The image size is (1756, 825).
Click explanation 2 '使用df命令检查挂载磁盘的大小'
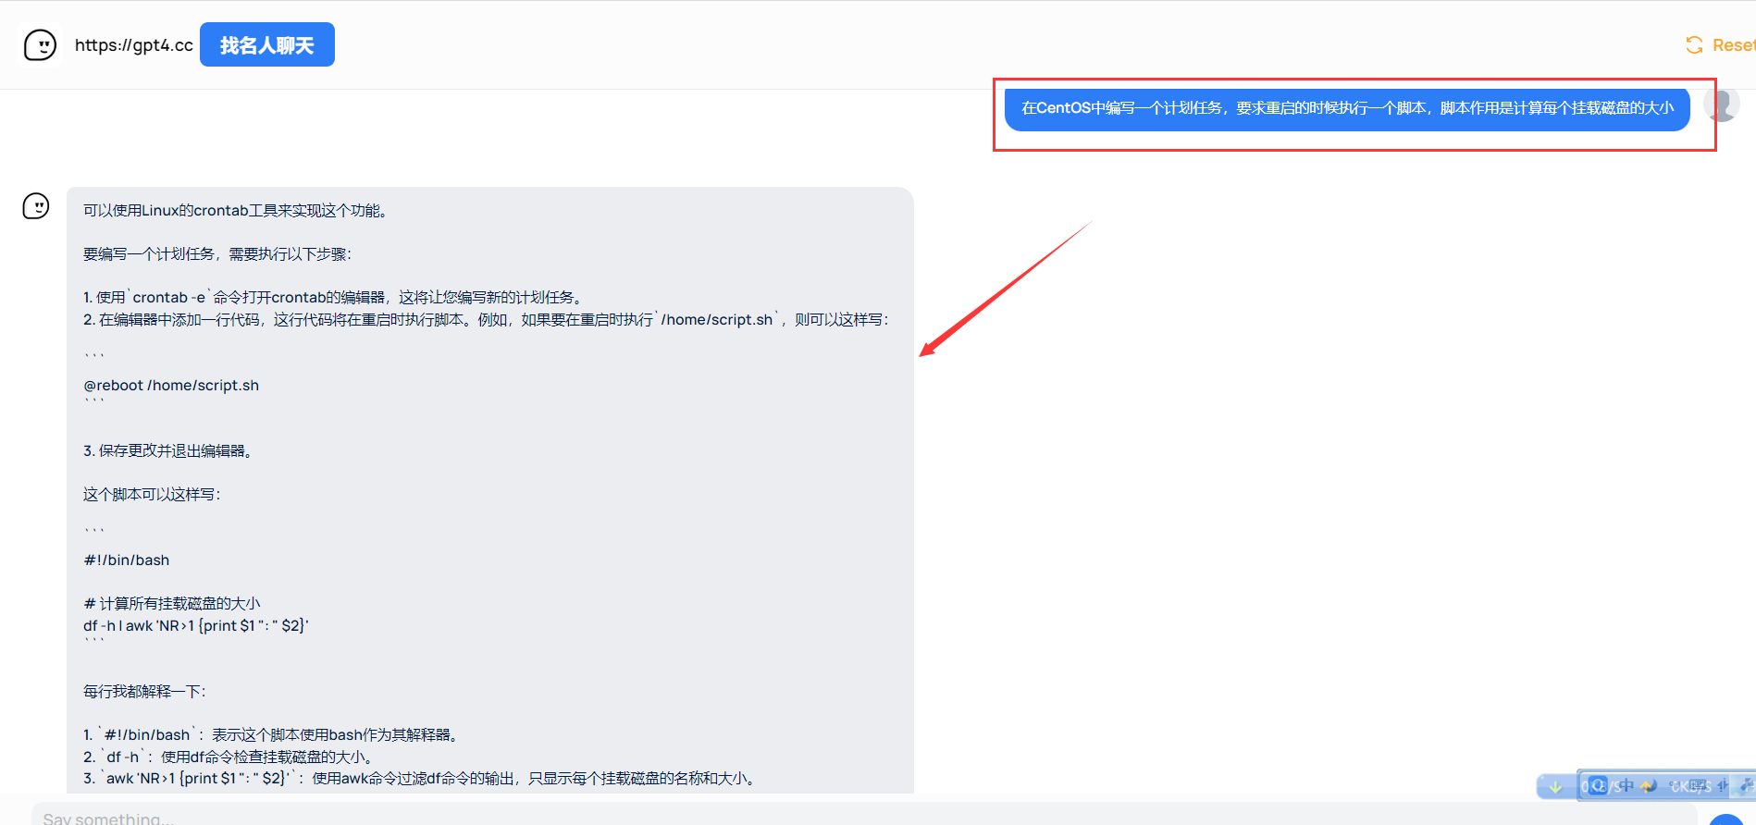[x=229, y=757]
